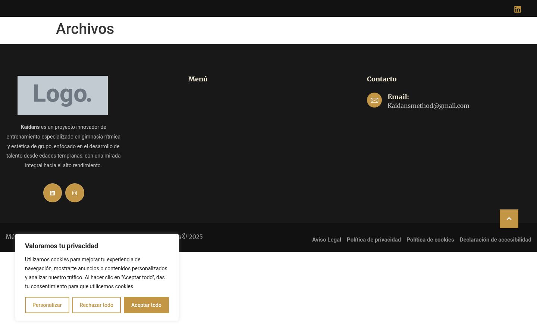Click the Logo placeholder image
The height and width of the screenshot is (336, 537).
point(63,95)
